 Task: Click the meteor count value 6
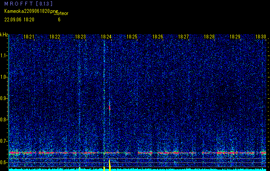[x=59, y=20]
